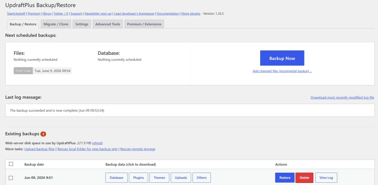Open the Twitter / X link

click(61, 14)
